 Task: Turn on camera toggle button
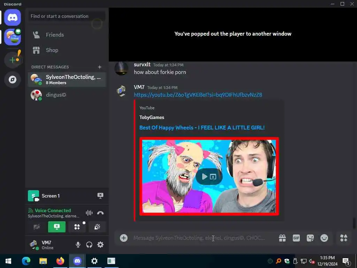coord(37,227)
